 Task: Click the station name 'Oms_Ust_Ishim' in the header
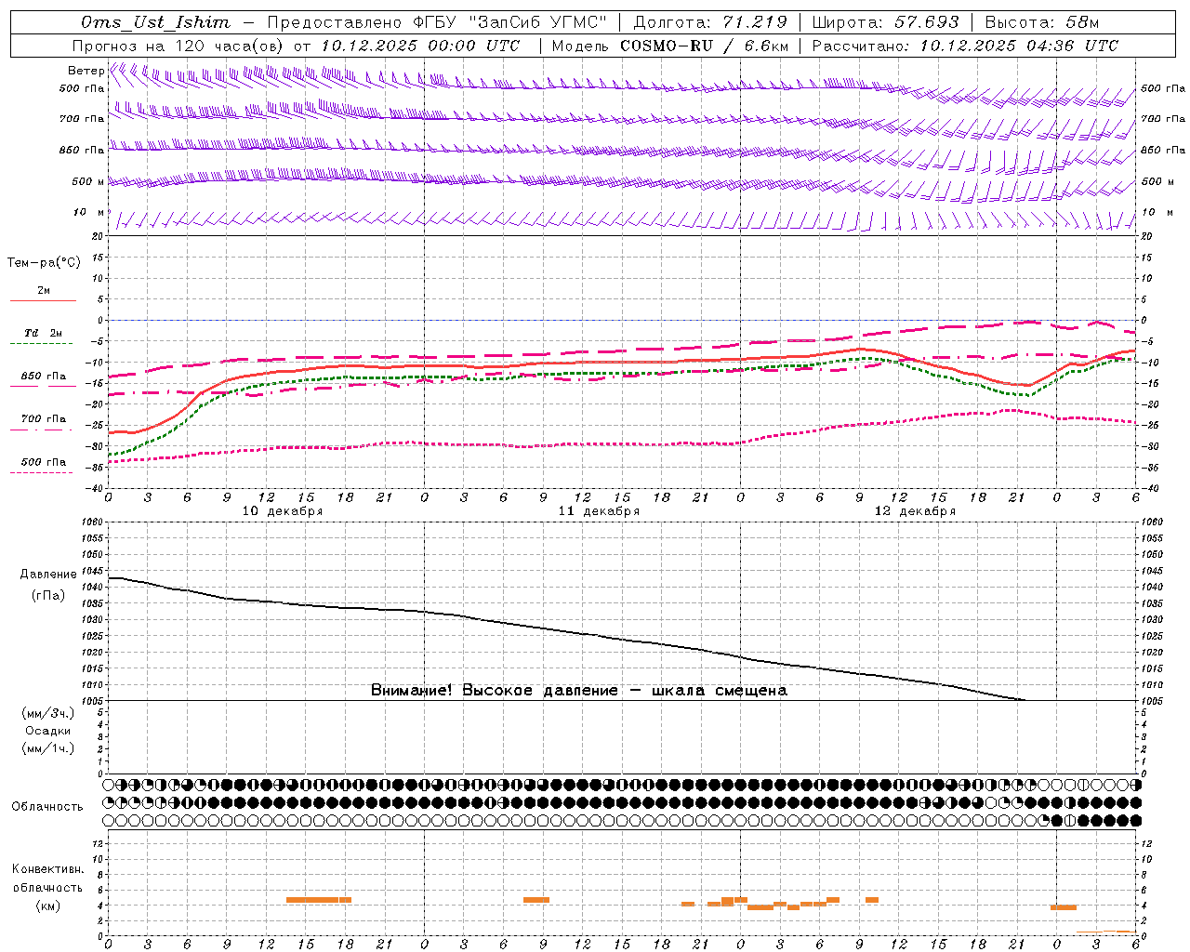(154, 22)
